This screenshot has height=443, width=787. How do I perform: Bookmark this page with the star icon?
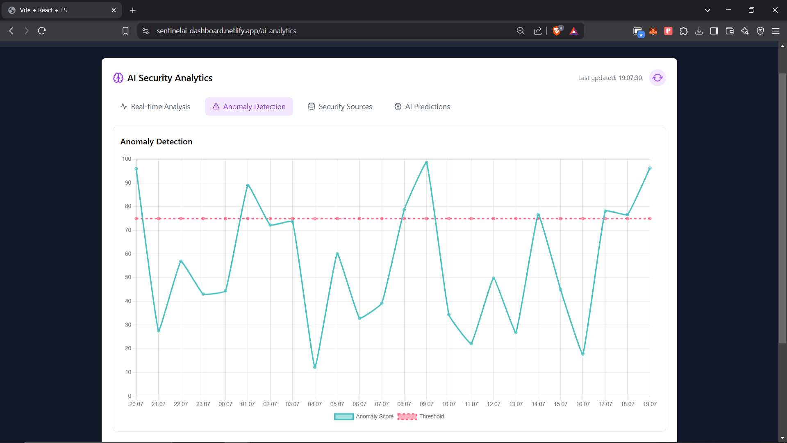125,31
